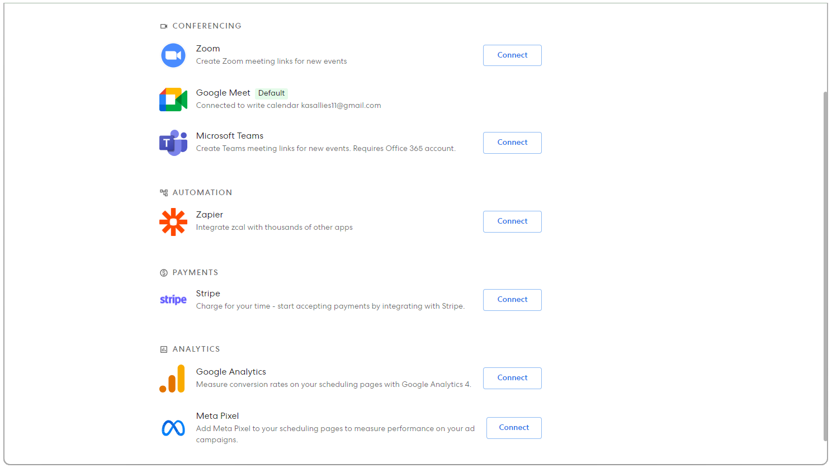Screen dimensions: 832x468
Task: Click the Automation section icon
Action: 164,193
